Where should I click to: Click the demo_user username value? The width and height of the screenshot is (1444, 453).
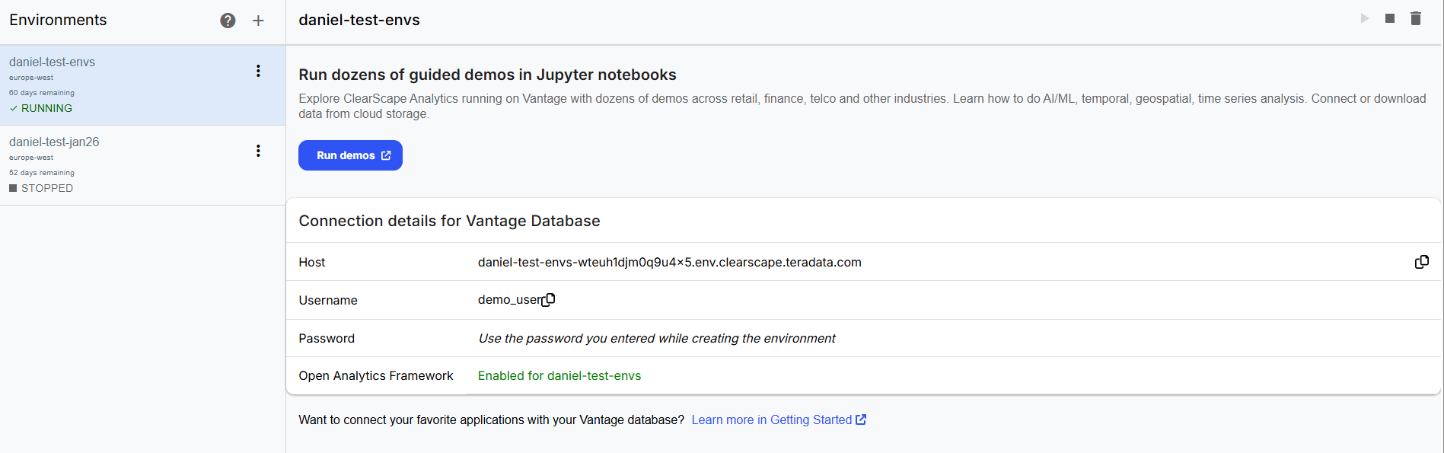508,300
